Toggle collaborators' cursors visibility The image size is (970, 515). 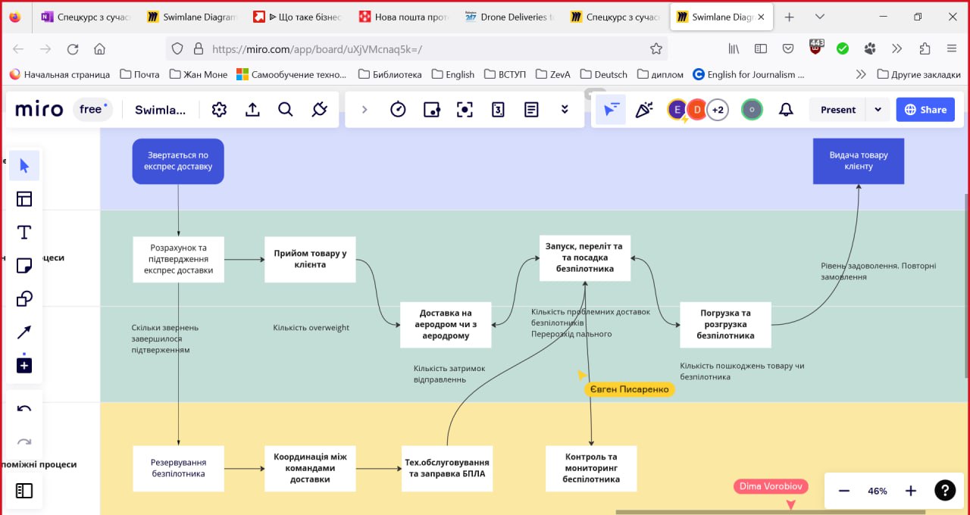(x=610, y=110)
